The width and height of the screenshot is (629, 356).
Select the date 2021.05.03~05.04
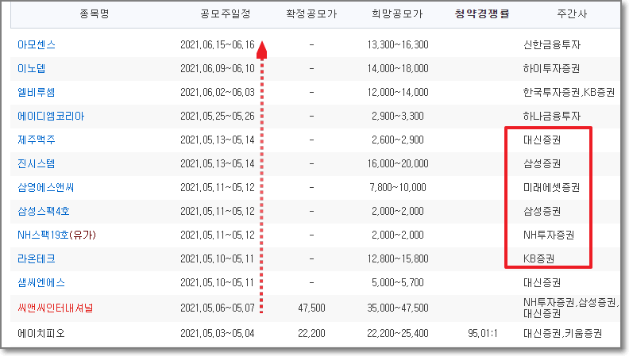(x=218, y=333)
